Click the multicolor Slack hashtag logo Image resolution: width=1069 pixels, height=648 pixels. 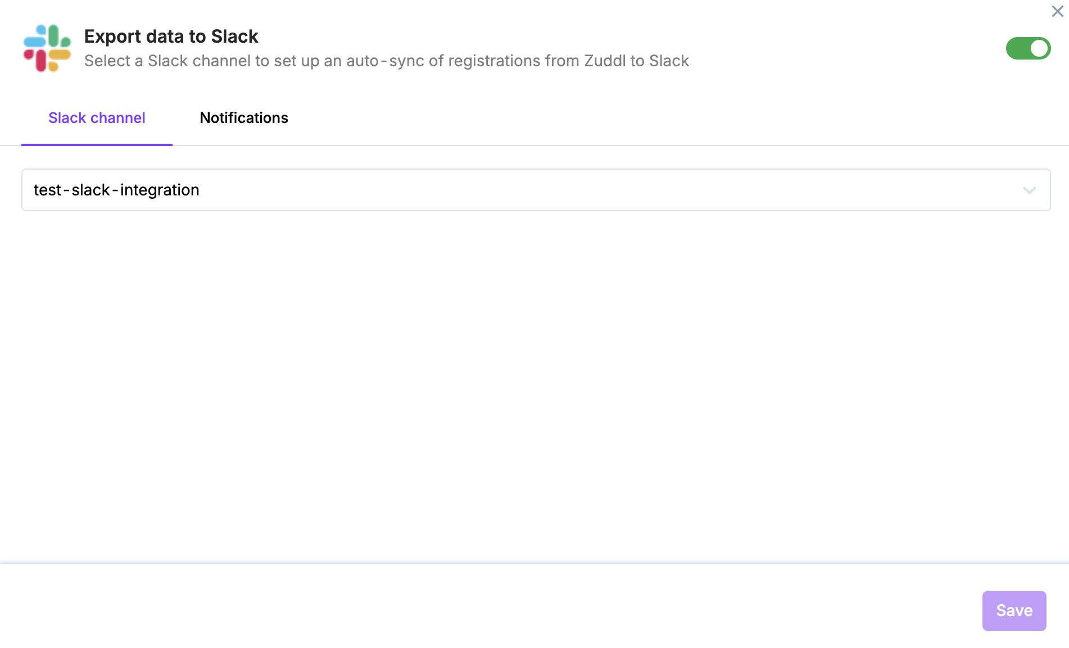[47, 48]
